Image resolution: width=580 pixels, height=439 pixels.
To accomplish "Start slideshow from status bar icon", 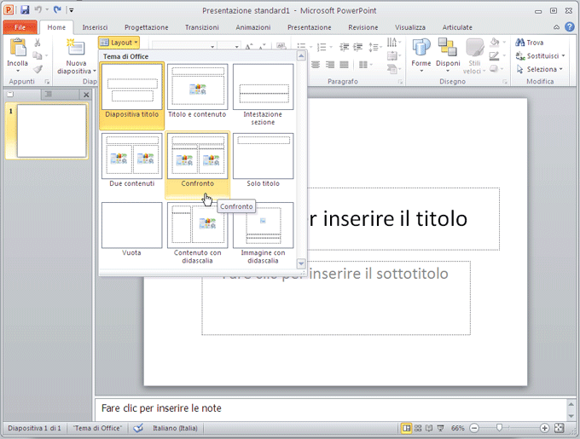I will coord(441,428).
